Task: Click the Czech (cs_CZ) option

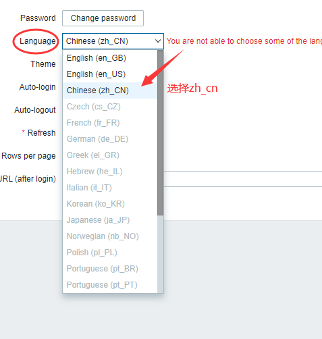Action: coord(110,107)
